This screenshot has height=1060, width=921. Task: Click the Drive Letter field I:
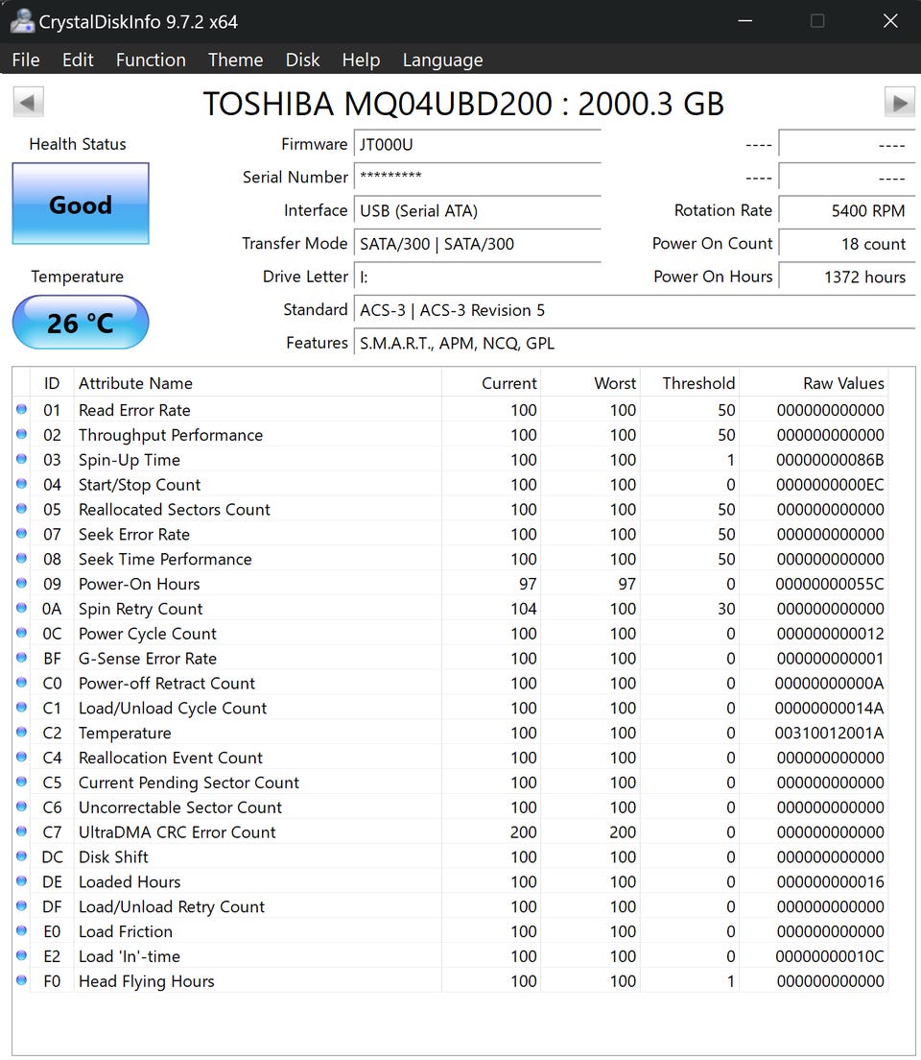coord(477,277)
